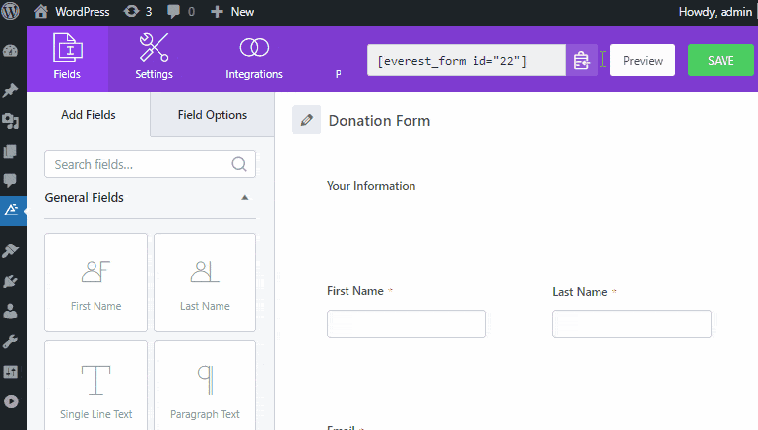758x430 pixels.
Task: Open the Comments sidebar icon
Action: click(x=10, y=180)
